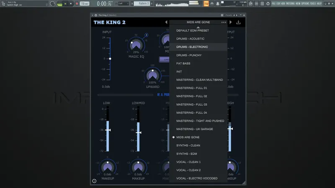Open the ADD menu
335x188 pixels.
pos(283,4)
